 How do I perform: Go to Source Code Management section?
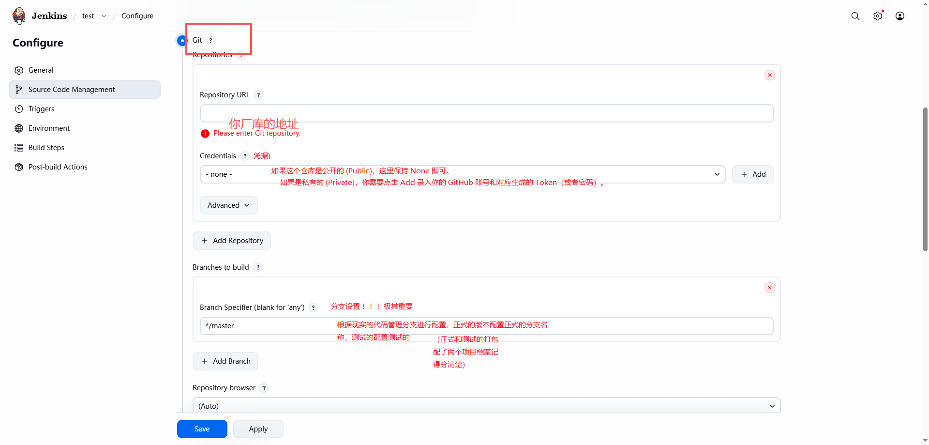85,90
